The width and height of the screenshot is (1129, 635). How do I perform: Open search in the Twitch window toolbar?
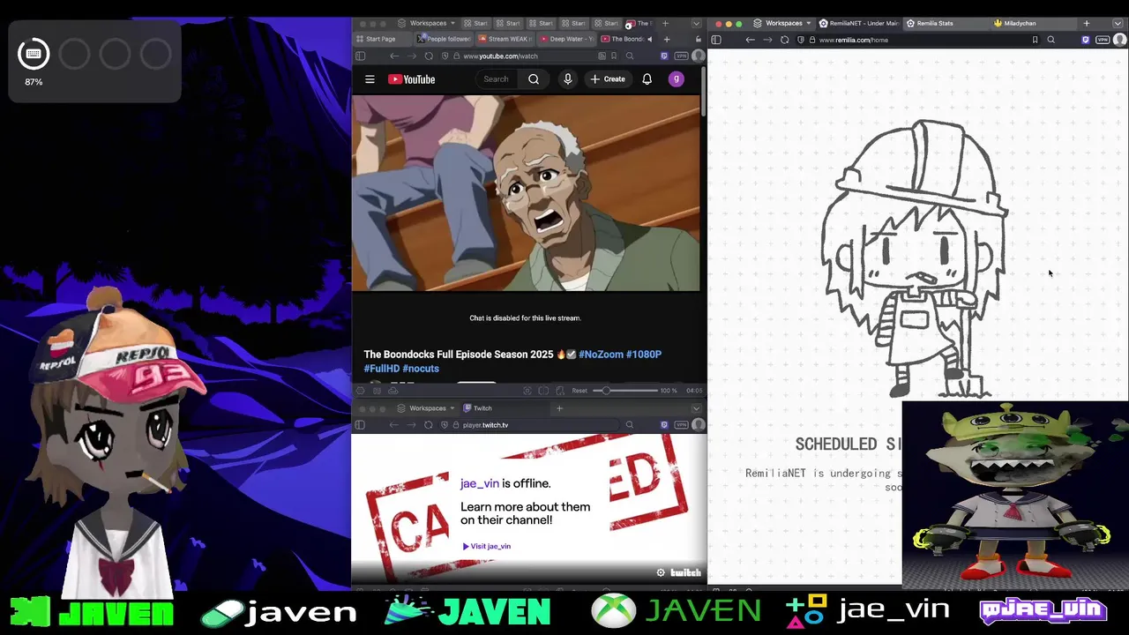[629, 425]
